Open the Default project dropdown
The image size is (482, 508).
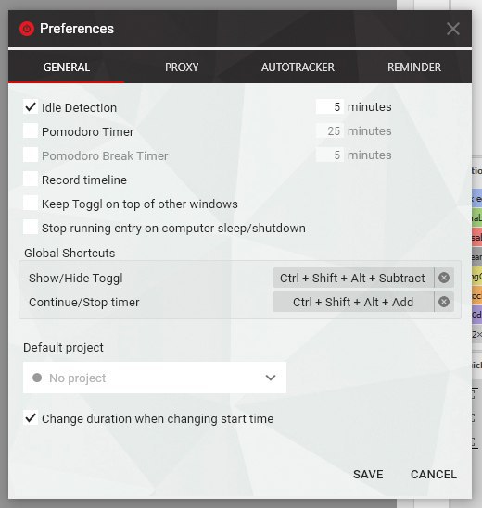click(x=155, y=378)
